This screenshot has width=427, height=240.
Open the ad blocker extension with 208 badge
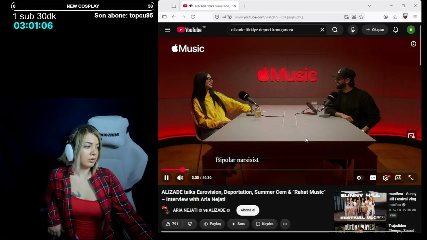tap(406, 16)
